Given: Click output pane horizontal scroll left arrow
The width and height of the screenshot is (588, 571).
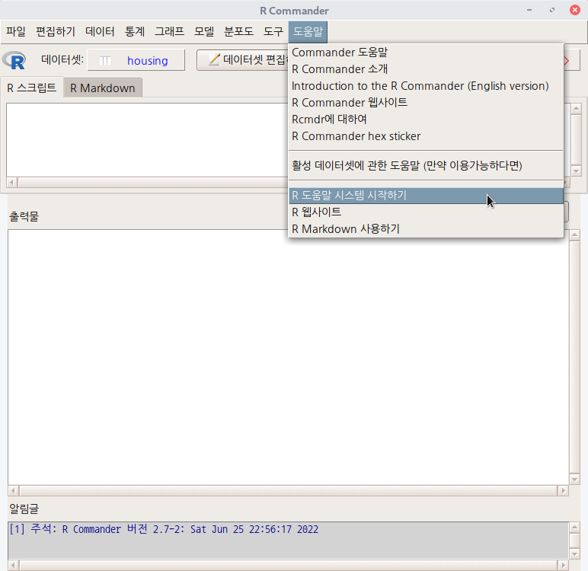Looking at the screenshot, I should 14,491.
